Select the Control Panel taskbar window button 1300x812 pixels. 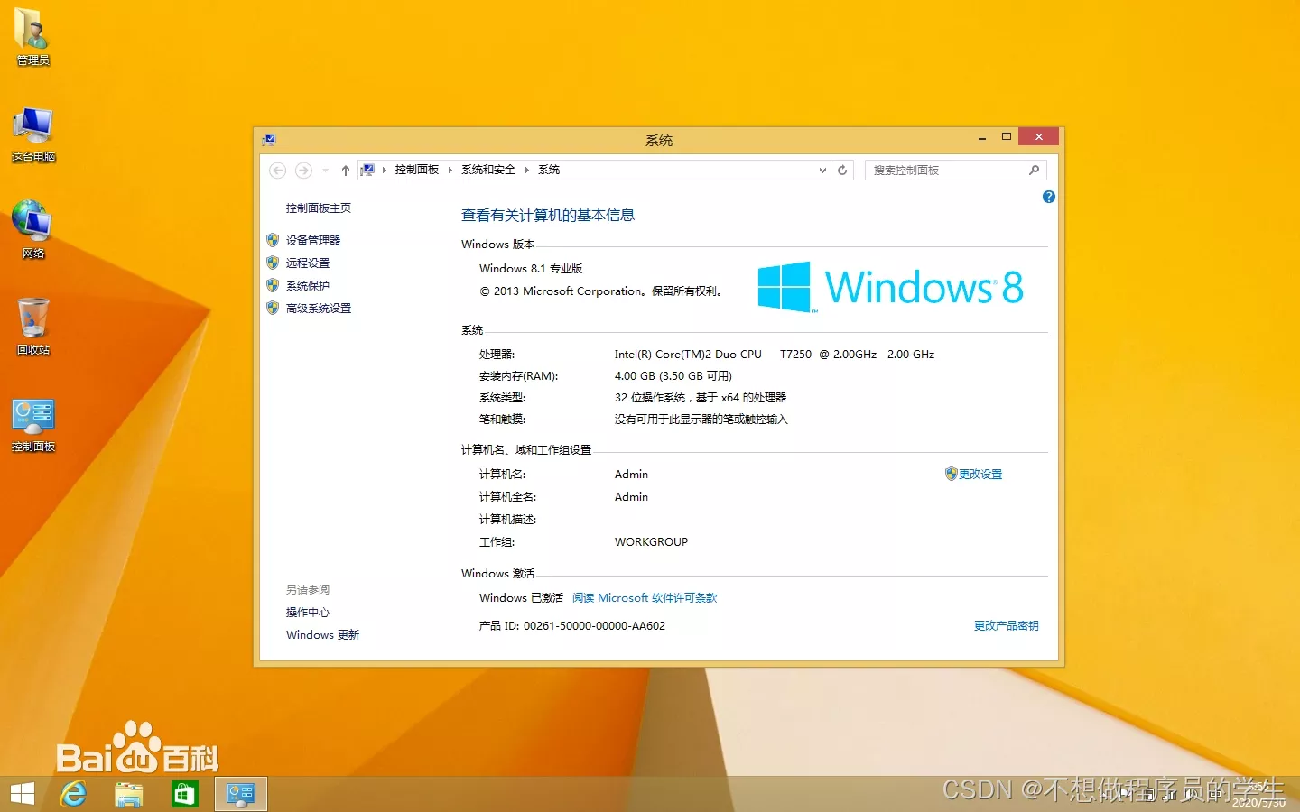241,794
